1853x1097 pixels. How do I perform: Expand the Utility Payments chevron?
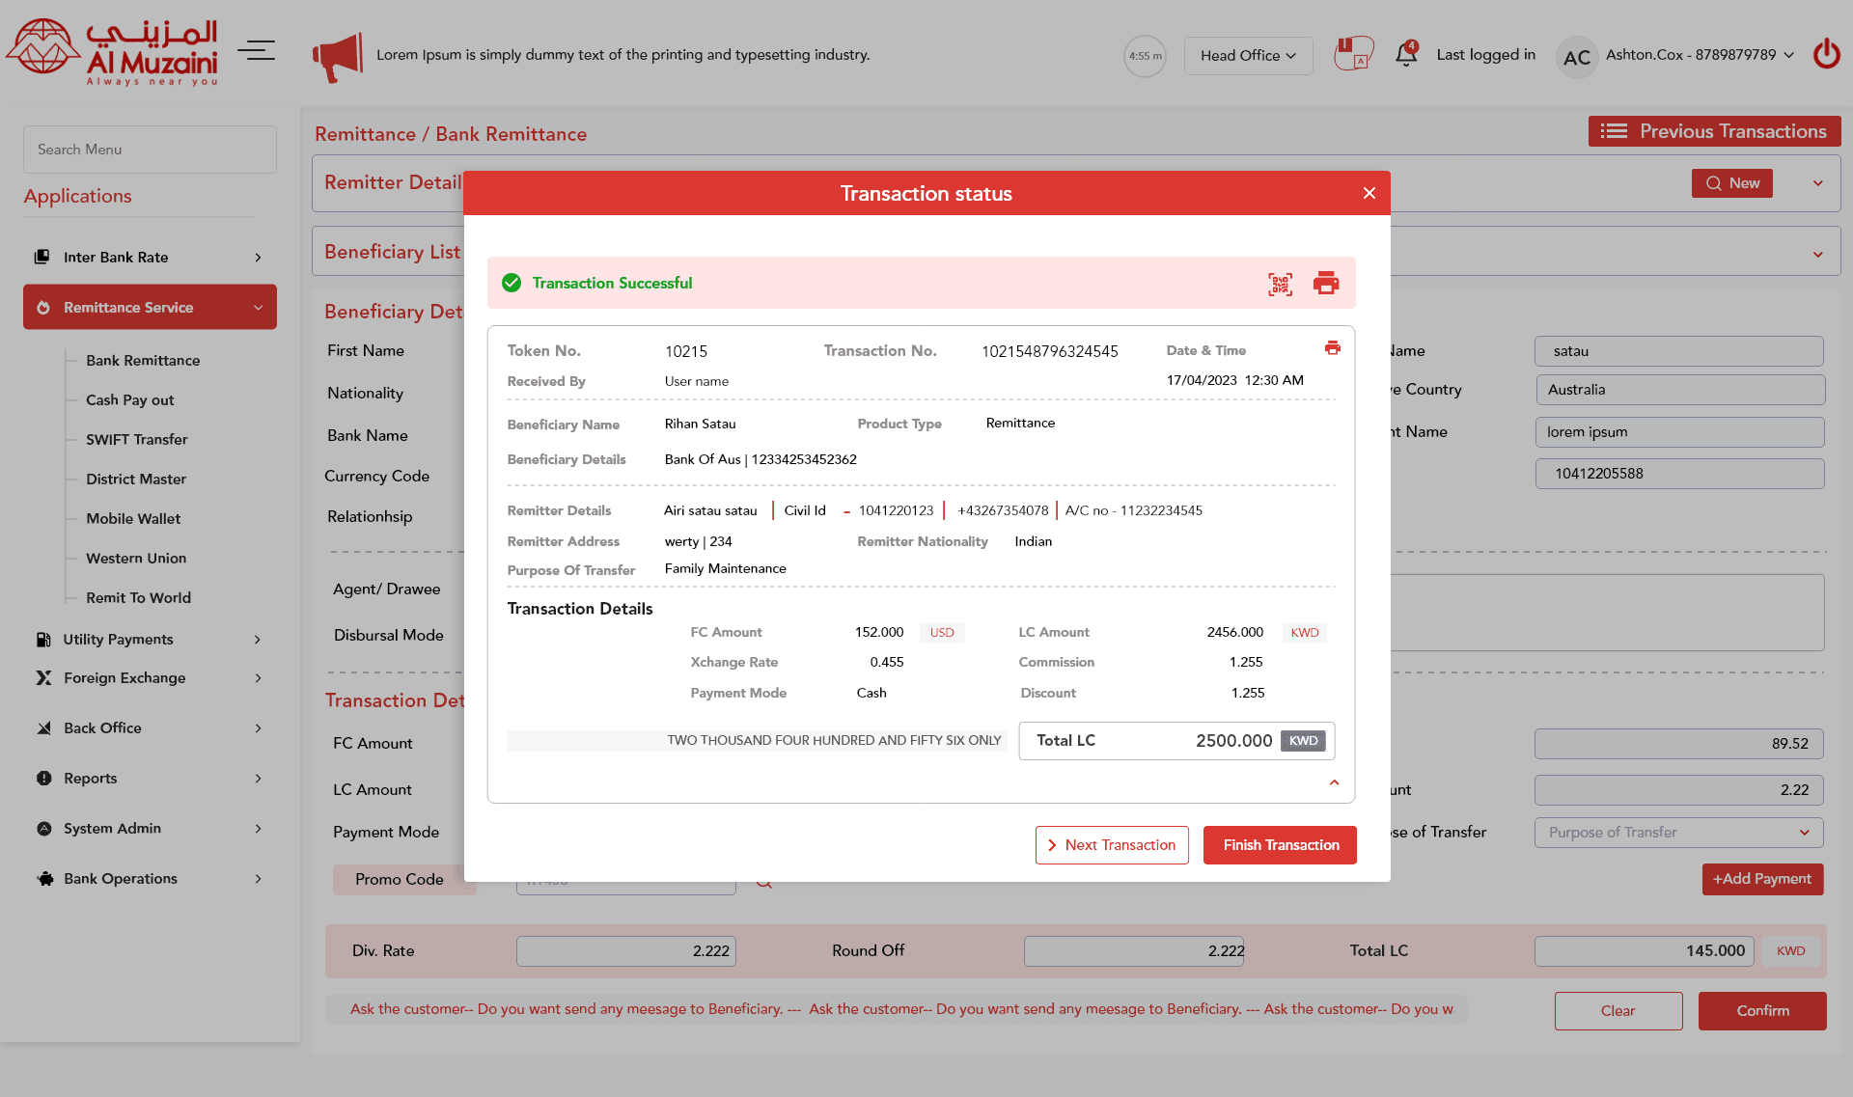258,639
